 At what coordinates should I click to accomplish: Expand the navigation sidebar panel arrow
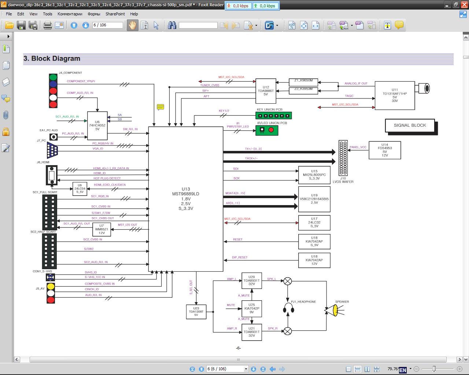8,36
